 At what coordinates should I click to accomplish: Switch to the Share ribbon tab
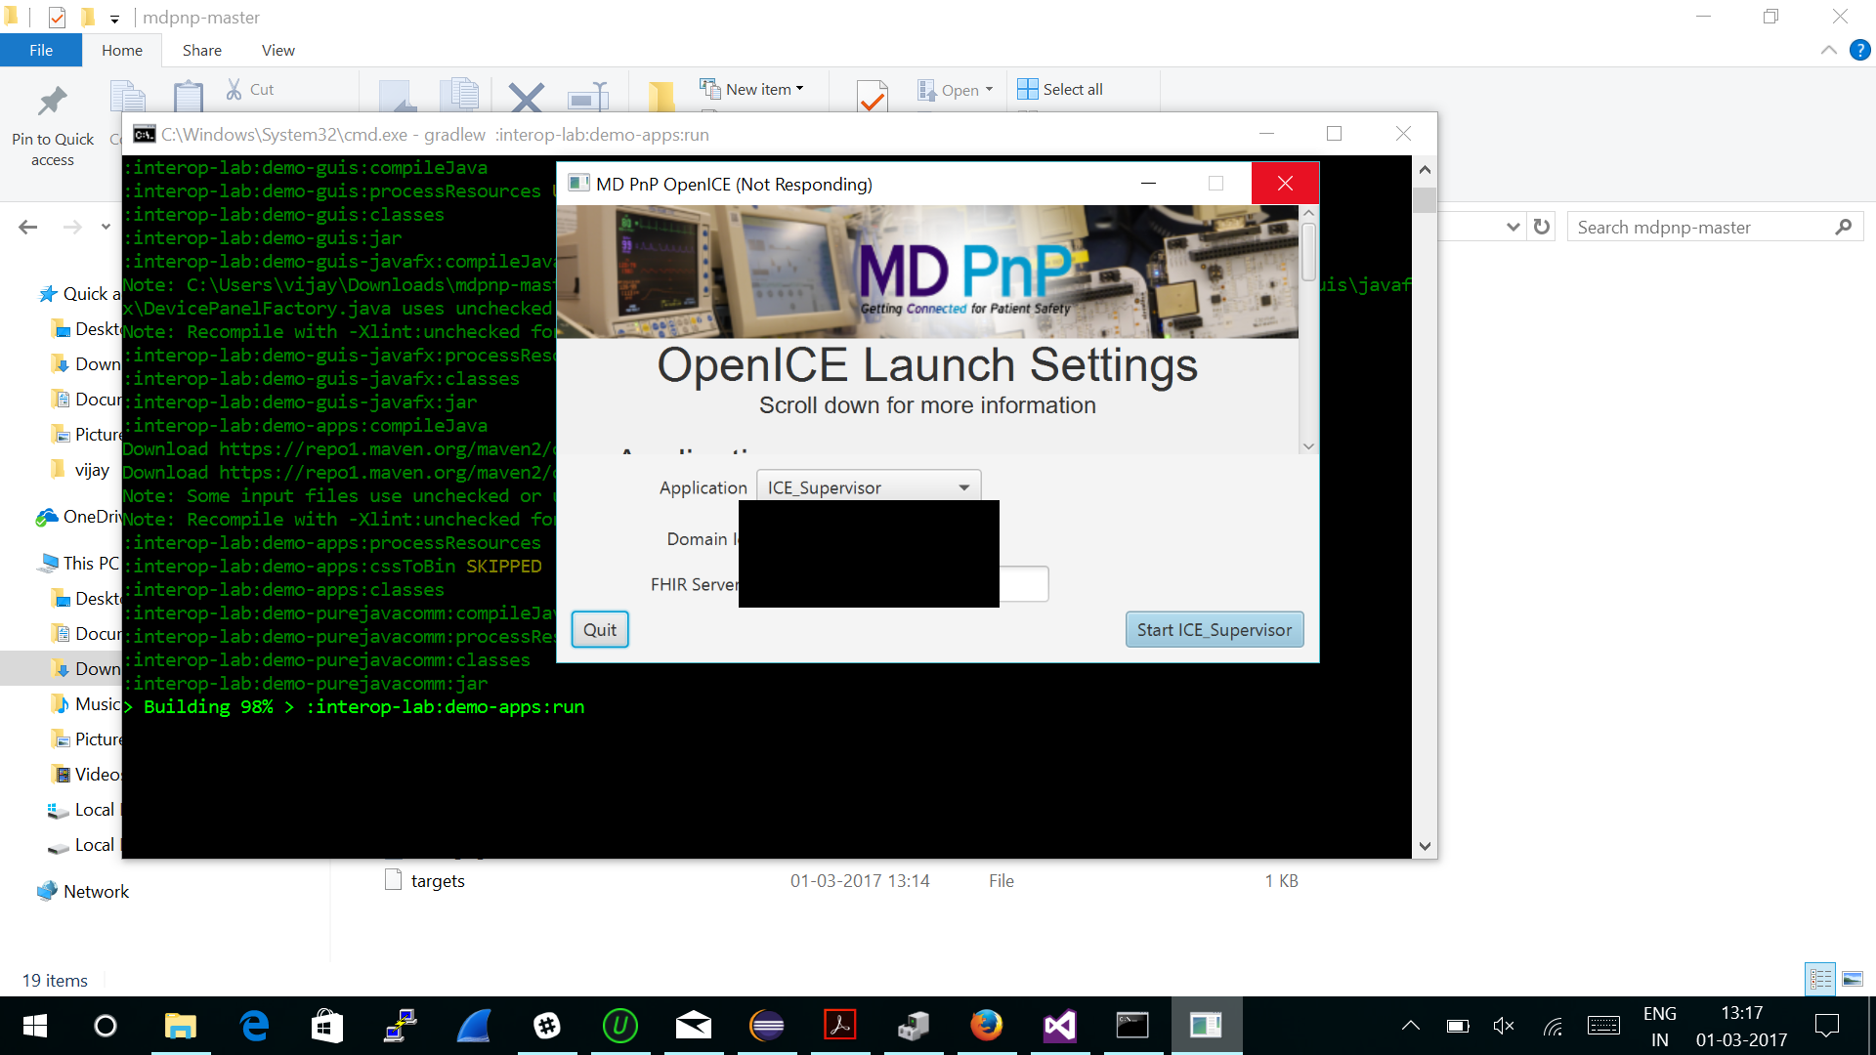202,50
